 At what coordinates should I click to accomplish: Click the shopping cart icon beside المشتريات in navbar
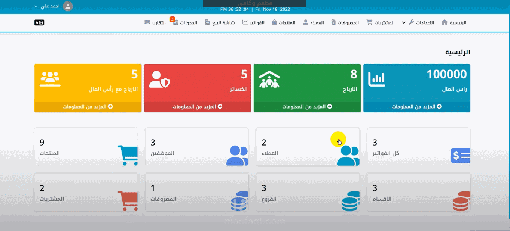click(x=369, y=22)
